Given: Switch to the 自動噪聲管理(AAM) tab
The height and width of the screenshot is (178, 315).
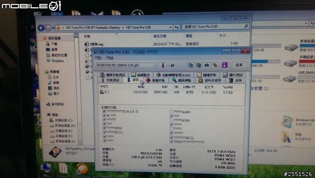Looking at the screenshot, I should pyautogui.click(x=174, y=75).
